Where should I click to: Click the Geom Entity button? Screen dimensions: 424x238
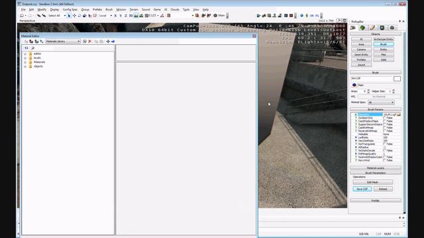point(361,55)
